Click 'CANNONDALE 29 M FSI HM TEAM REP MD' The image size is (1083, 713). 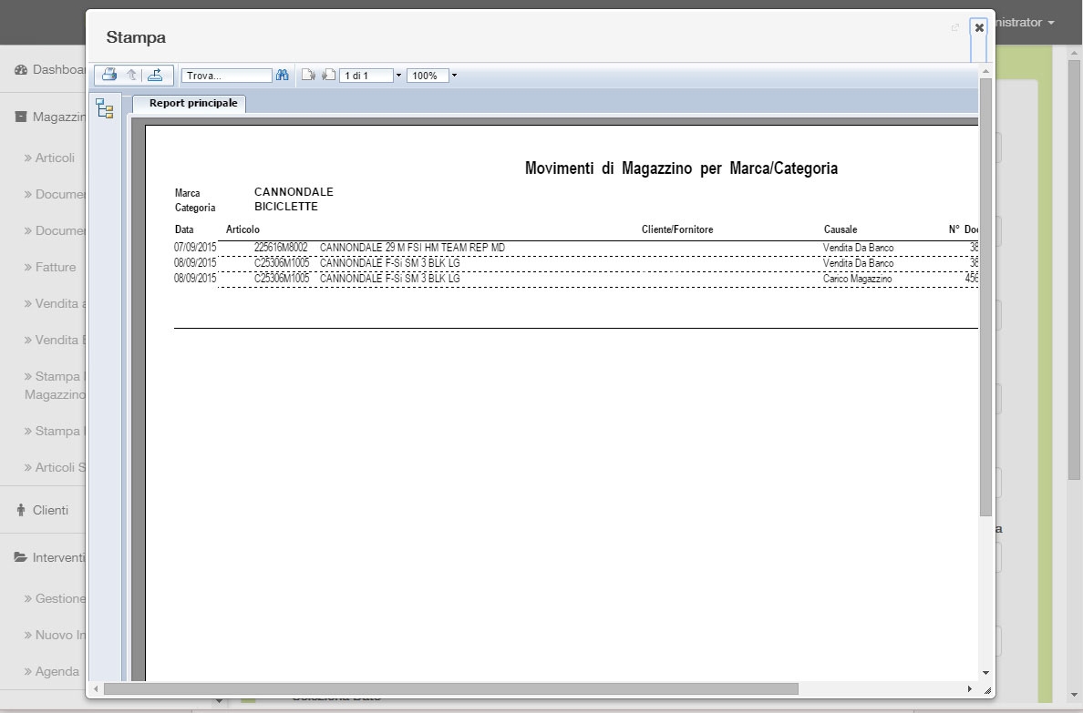[x=412, y=247]
